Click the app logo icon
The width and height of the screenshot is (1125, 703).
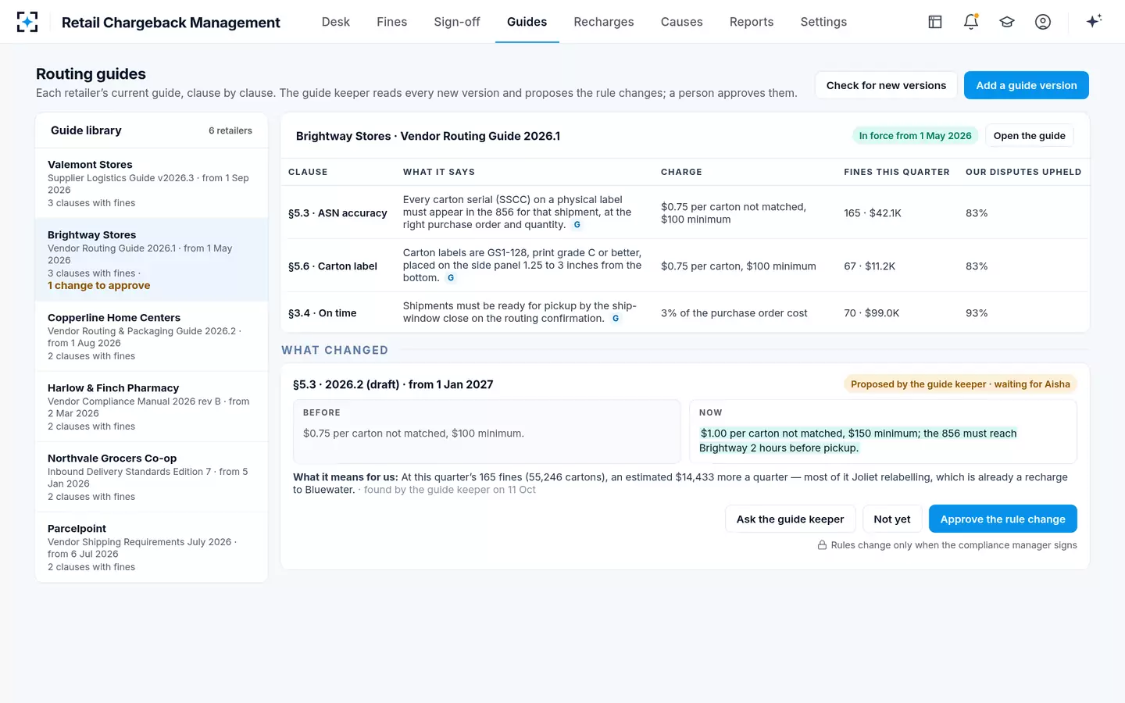coord(27,22)
